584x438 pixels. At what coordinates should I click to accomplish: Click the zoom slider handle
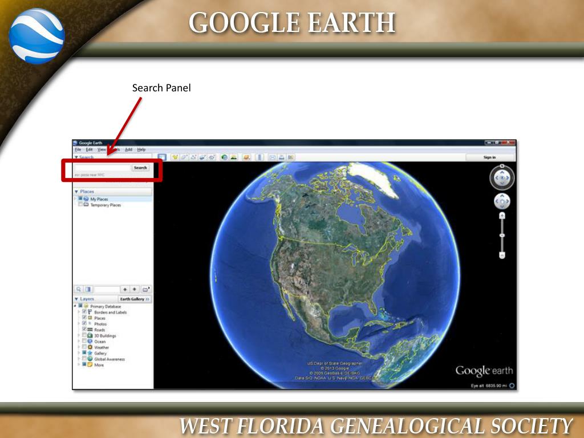coord(502,236)
